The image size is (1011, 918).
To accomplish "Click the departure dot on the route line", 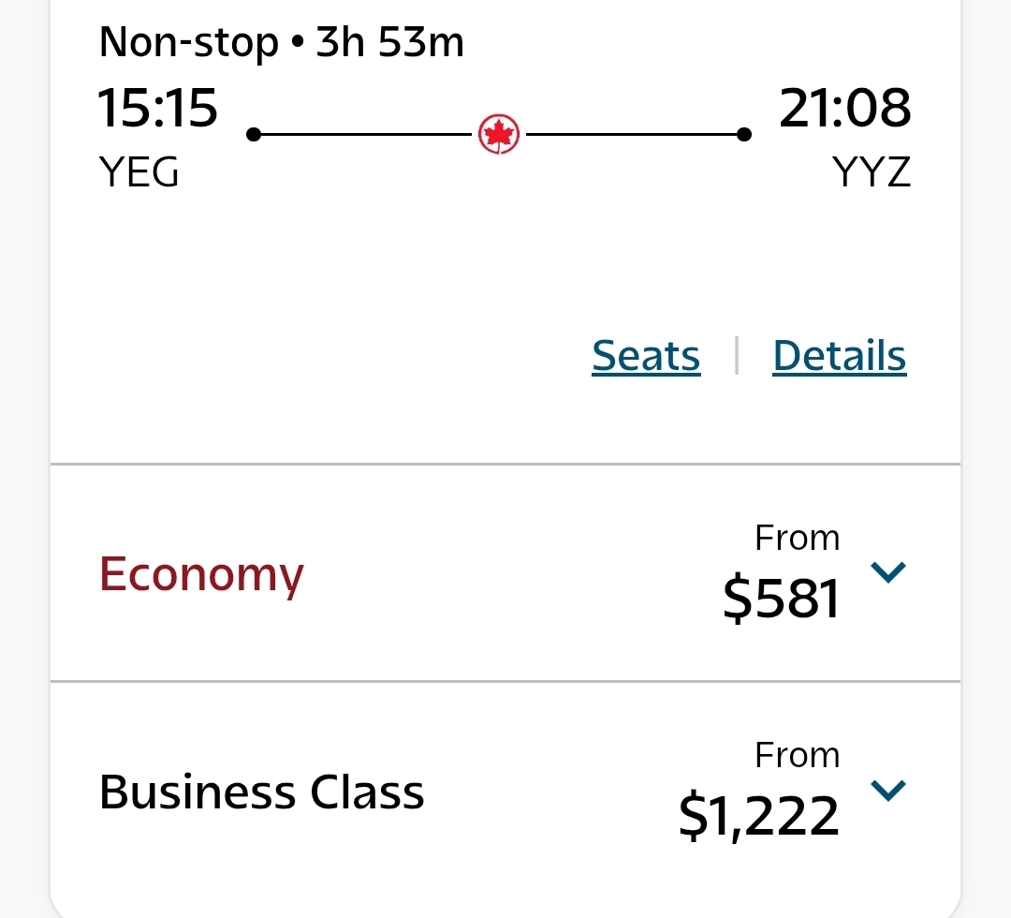I will coord(253,135).
